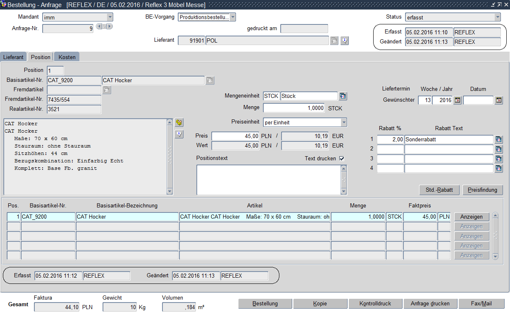Switch to the Kosten tab
Viewport: 510px width, 312px height.
67,57
